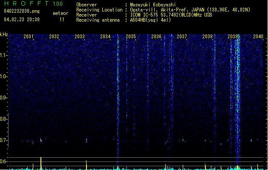Click the 0.6 kHz axis label
Viewport: 268px width, 170px height.
click(3, 161)
